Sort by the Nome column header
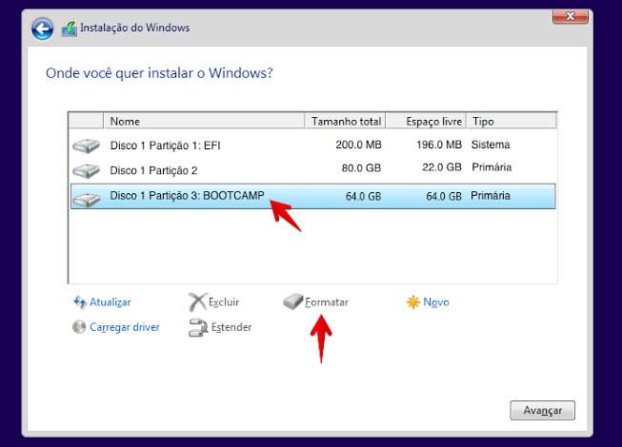This screenshot has height=447, width=622. pyautogui.click(x=204, y=121)
